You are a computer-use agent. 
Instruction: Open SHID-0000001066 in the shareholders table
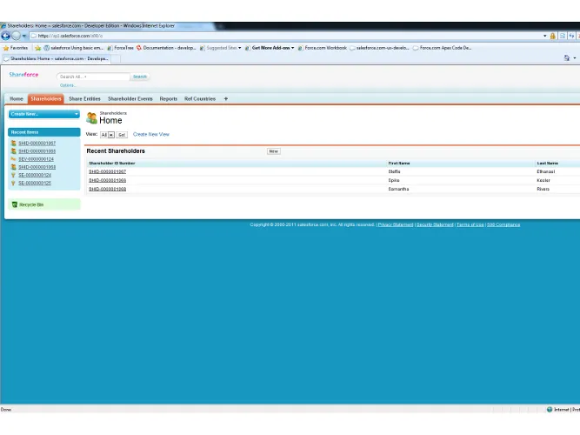pos(107,180)
